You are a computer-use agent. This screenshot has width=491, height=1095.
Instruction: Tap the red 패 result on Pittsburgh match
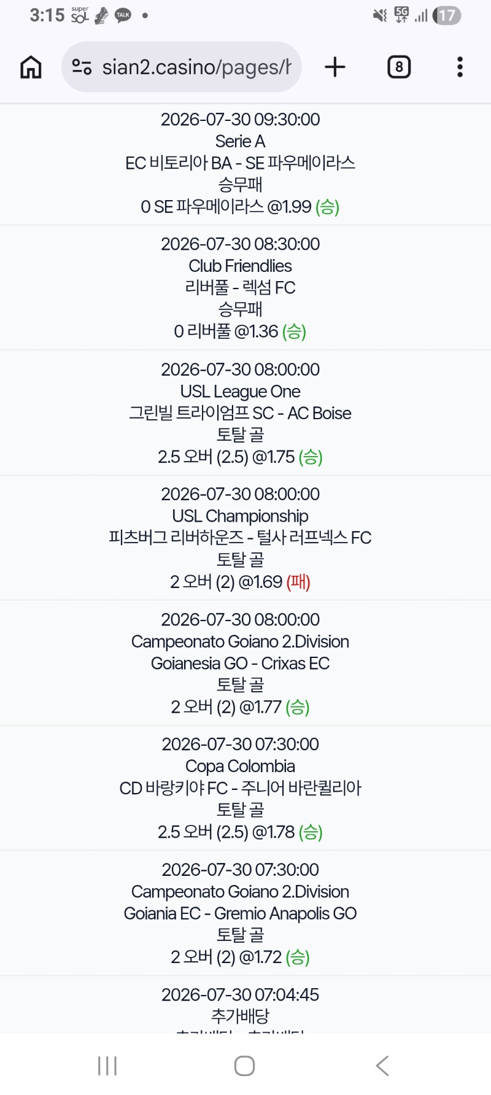(298, 582)
